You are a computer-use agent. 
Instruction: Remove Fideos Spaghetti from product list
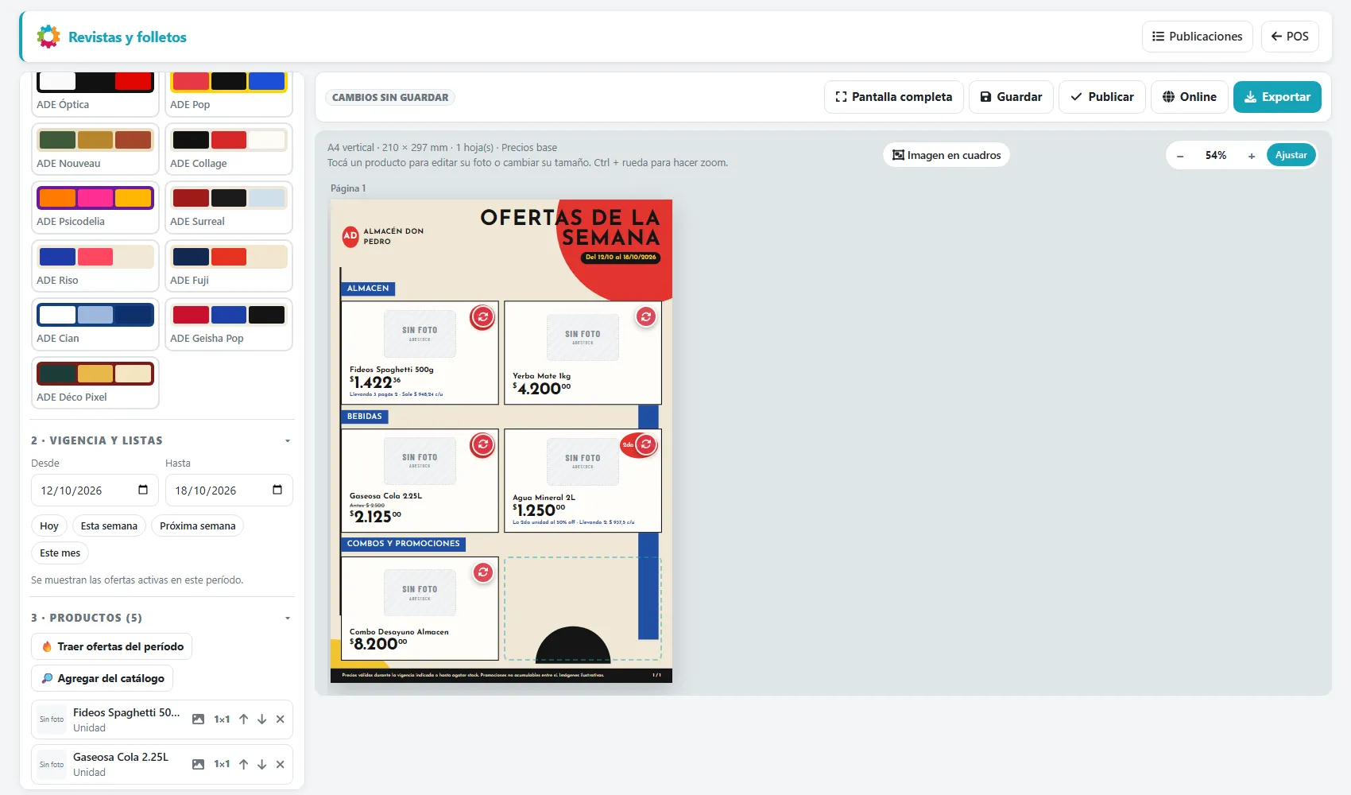click(x=281, y=719)
